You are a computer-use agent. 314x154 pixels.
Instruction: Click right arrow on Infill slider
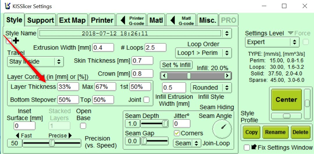tap(227, 76)
